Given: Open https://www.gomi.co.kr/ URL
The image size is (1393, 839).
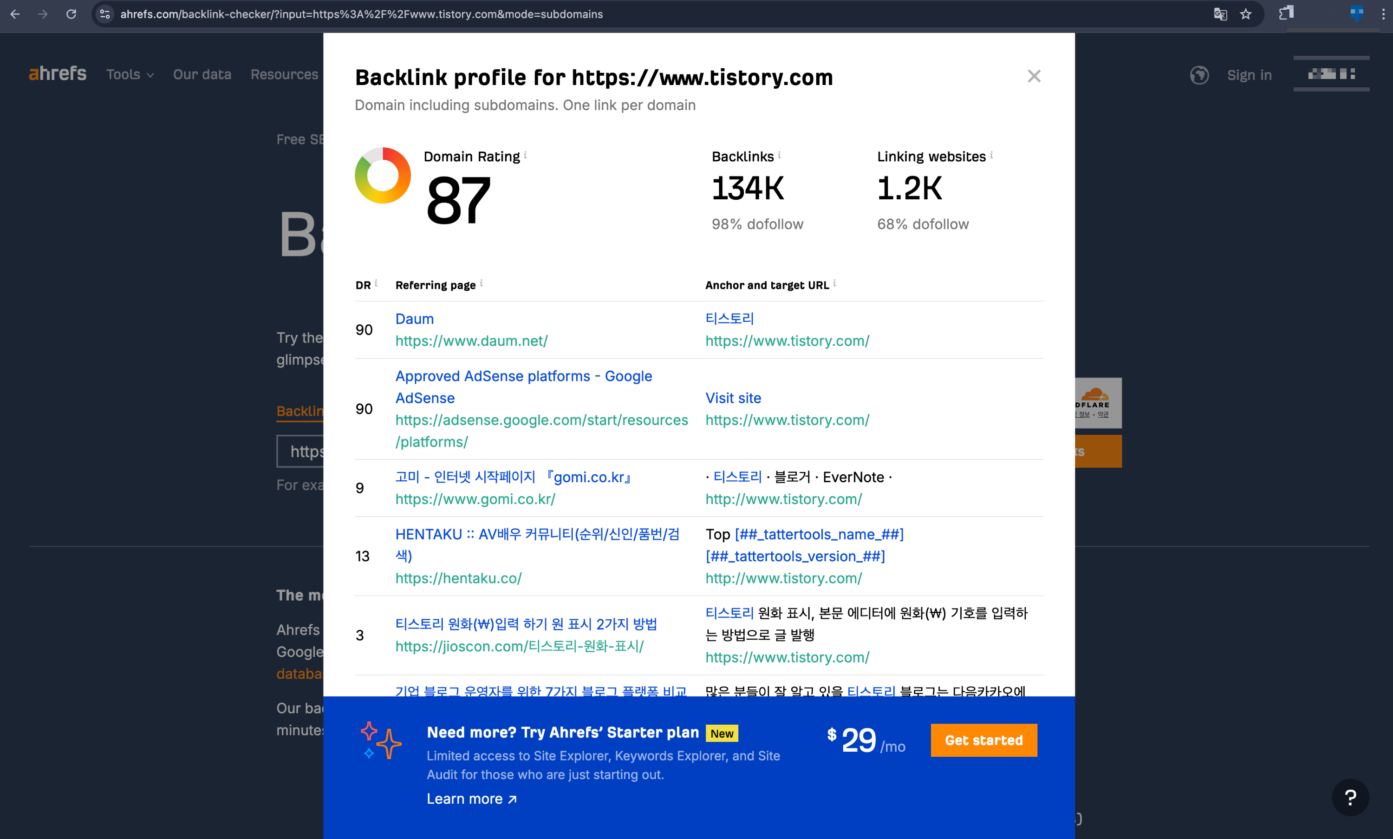Looking at the screenshot, I should [475, 499].
